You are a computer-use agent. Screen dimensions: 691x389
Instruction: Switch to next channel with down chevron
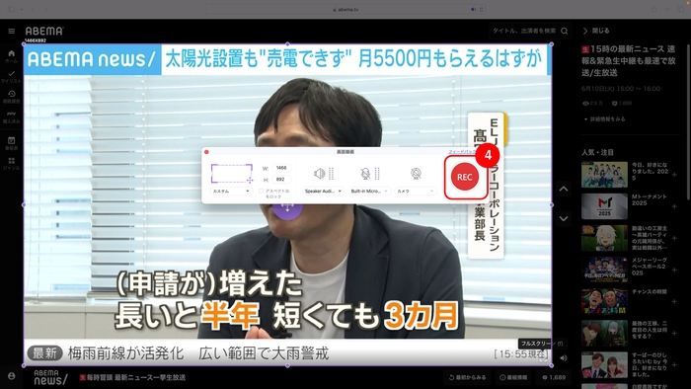[x=564, y=218]
